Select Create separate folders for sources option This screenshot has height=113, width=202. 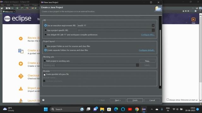coord(45,50)
